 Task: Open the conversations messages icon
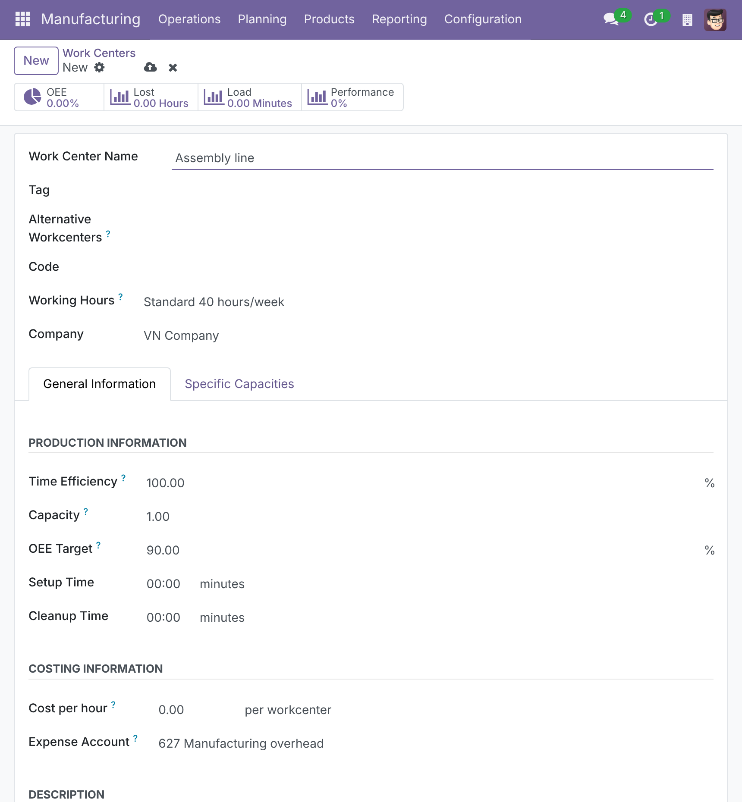point(611,19)
